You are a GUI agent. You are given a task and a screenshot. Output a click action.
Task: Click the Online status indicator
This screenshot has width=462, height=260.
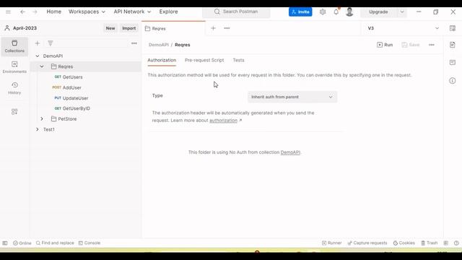pos(22,243)
